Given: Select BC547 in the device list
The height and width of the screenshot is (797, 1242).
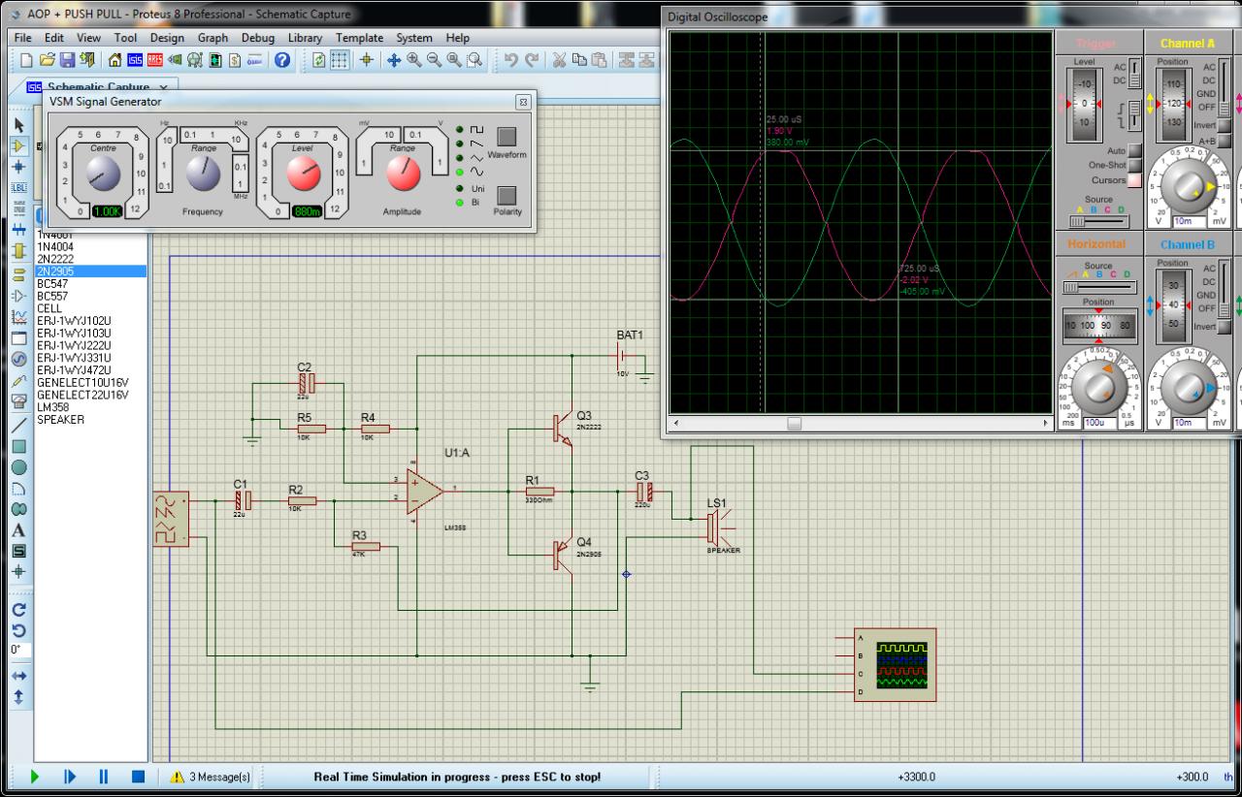Looking at the screenshot, I should pyautogui.click(x=52, y=284).
